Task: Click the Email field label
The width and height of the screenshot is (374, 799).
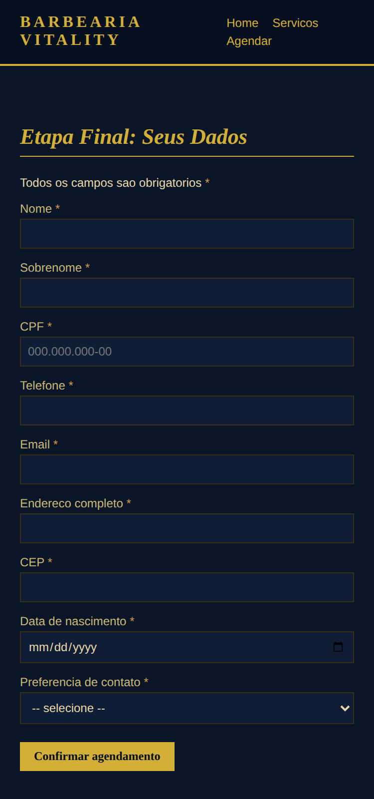Action: pyautogui.click(x=35, y=444)
